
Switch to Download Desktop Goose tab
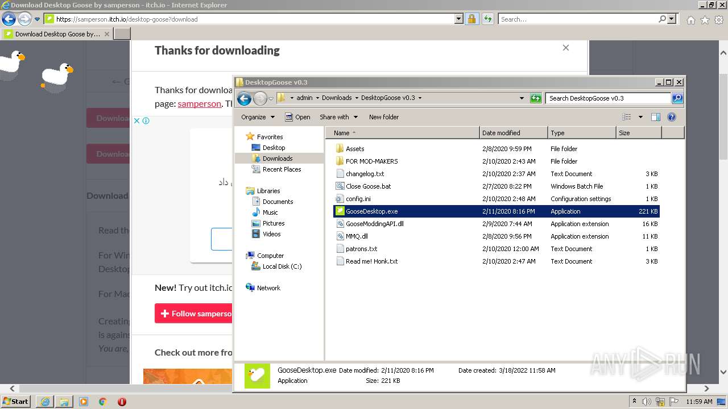[56, 34]
